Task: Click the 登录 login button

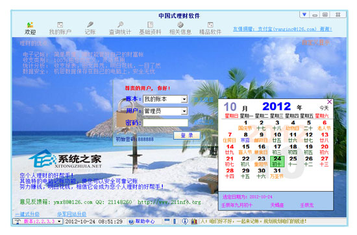Action: (187, 135)
